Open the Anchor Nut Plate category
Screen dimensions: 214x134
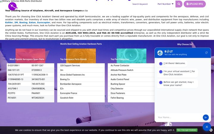point(119,75)
